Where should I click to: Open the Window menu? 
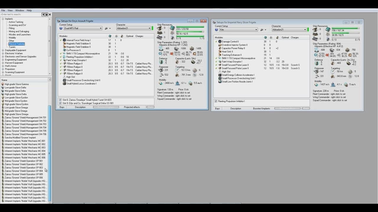pyautogui.click(x=20, y=10)
